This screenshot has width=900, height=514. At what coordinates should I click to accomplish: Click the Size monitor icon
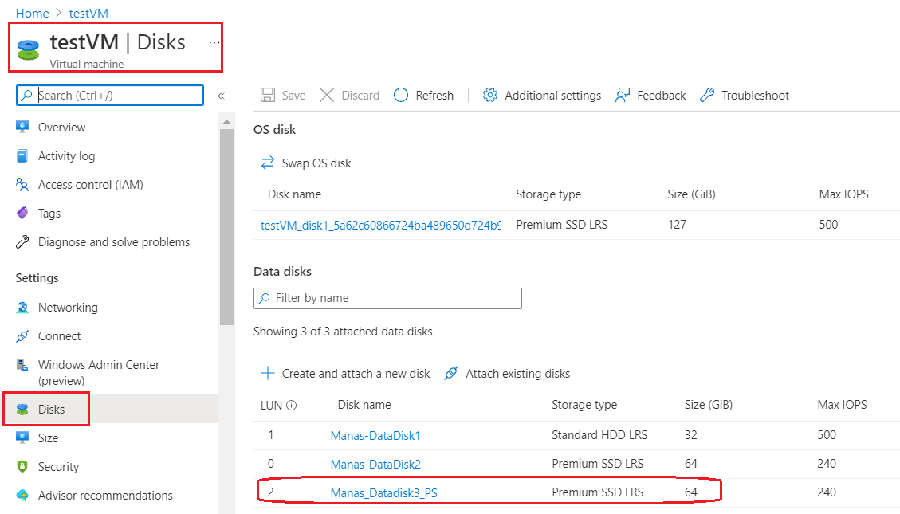coord(22,437)
